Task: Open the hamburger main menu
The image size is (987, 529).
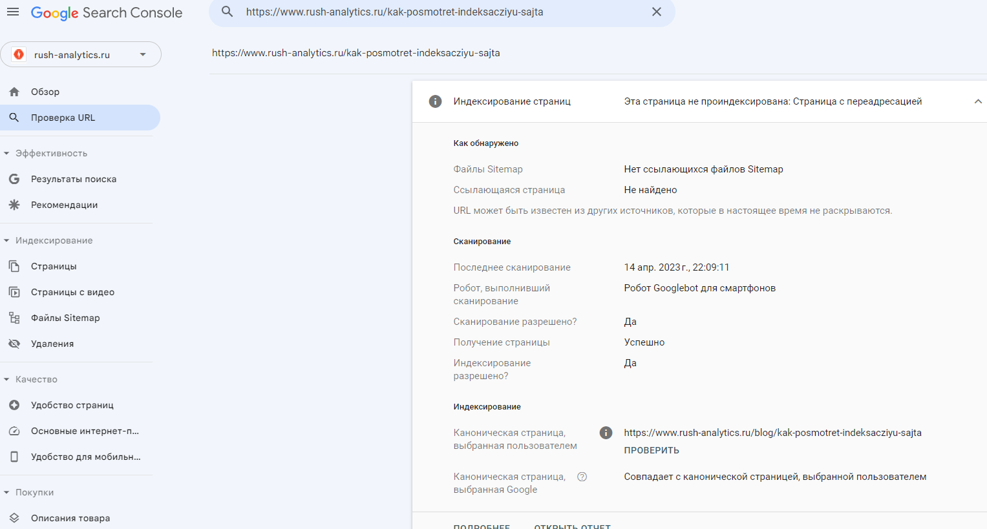Action: [13, 12]
